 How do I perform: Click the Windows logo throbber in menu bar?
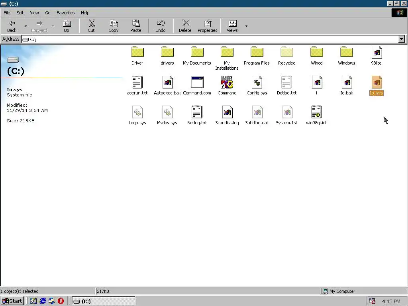[399, 13]
